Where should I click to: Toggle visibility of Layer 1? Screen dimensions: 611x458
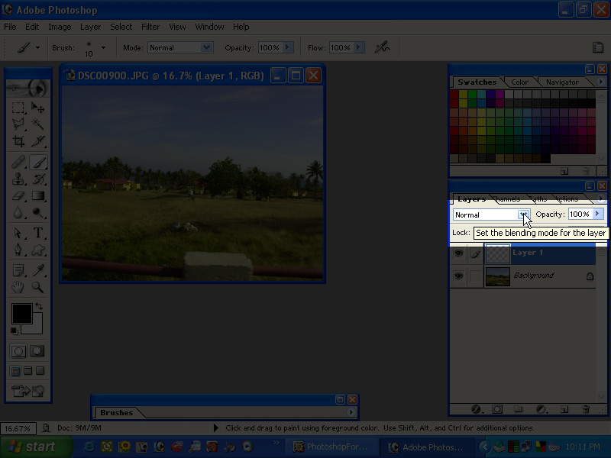[459, 252]
